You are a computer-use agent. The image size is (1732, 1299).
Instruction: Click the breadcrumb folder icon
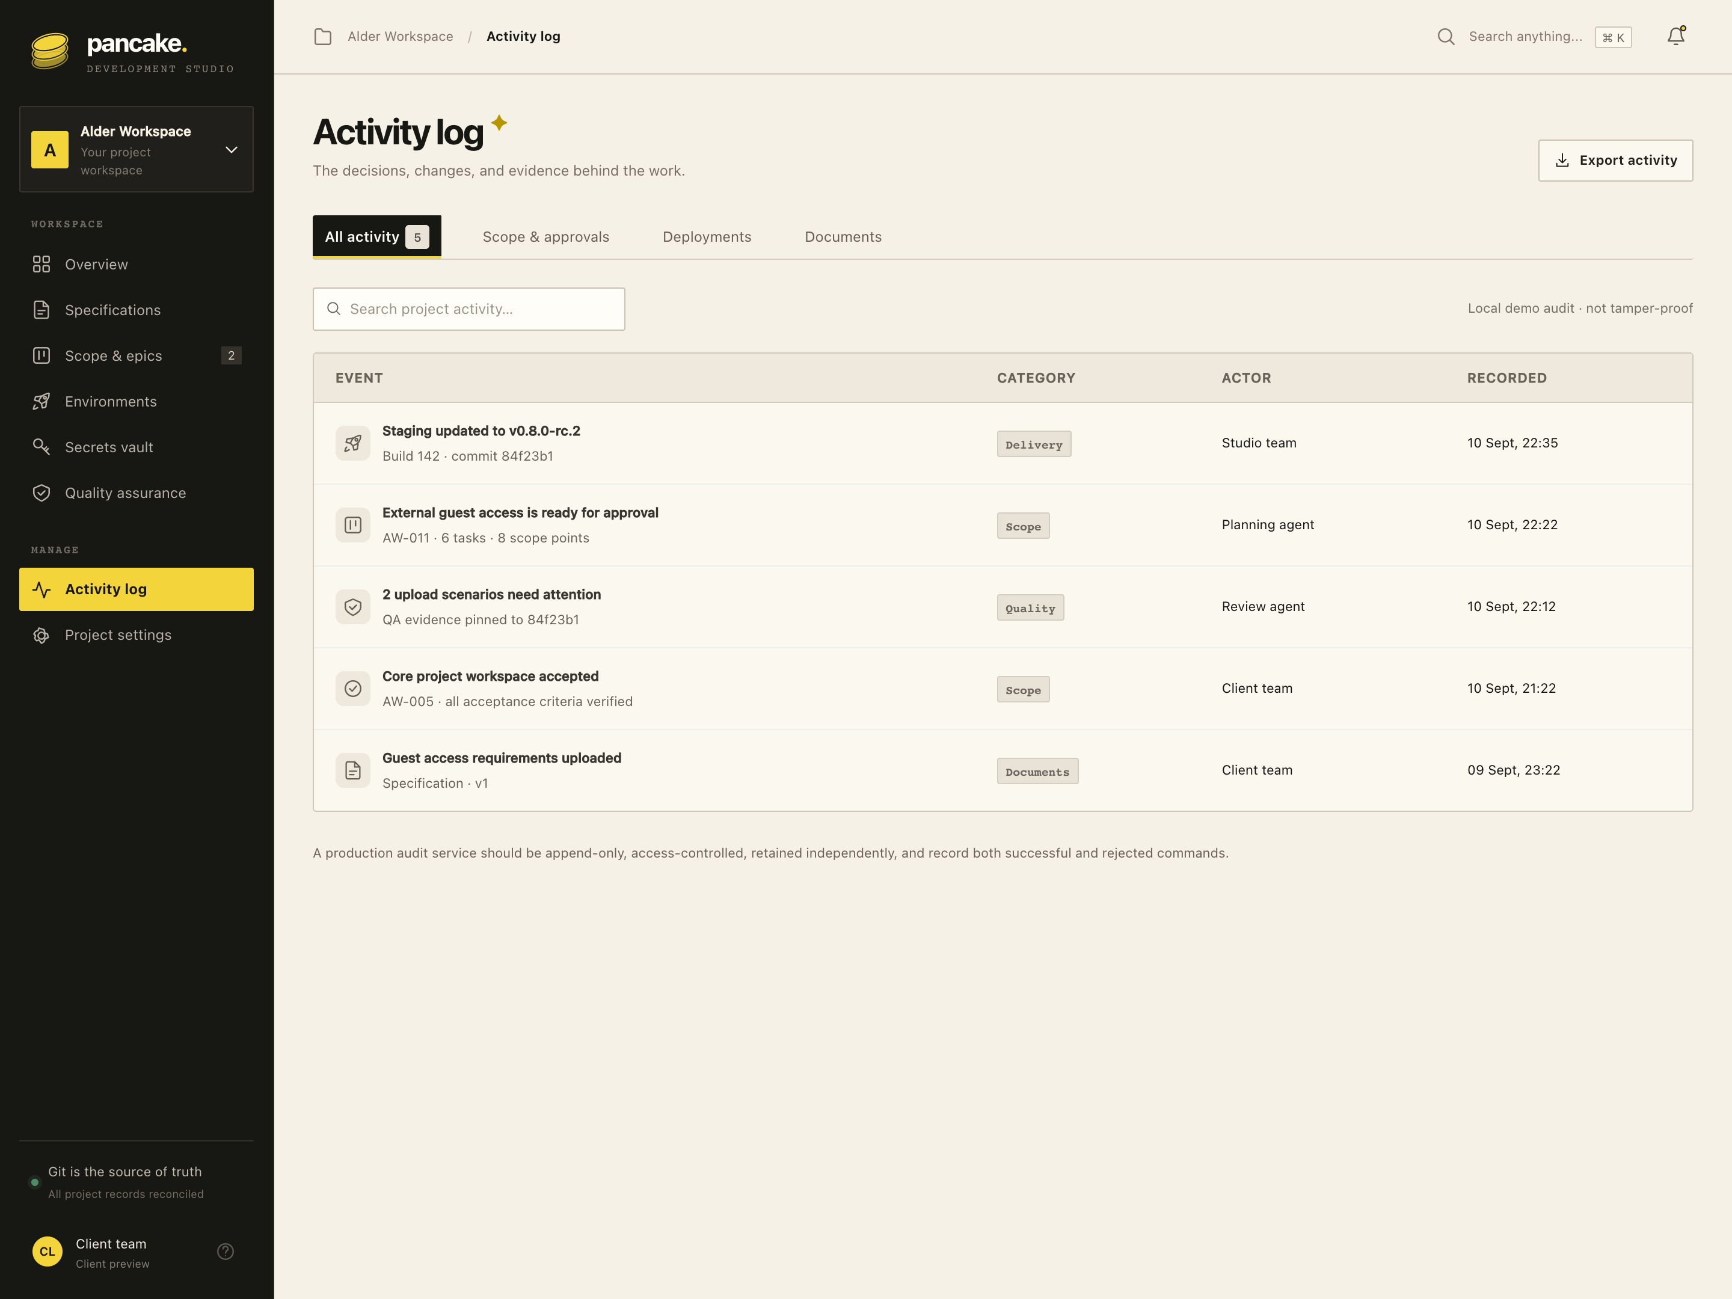(x=322, y=37)
